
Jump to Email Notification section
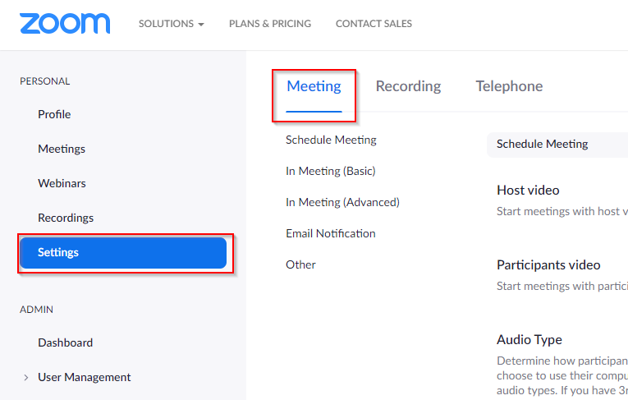pyautogui.click(x=331, y=233)
